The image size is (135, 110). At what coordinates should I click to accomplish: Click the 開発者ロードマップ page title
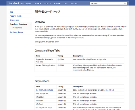point(47,12)
